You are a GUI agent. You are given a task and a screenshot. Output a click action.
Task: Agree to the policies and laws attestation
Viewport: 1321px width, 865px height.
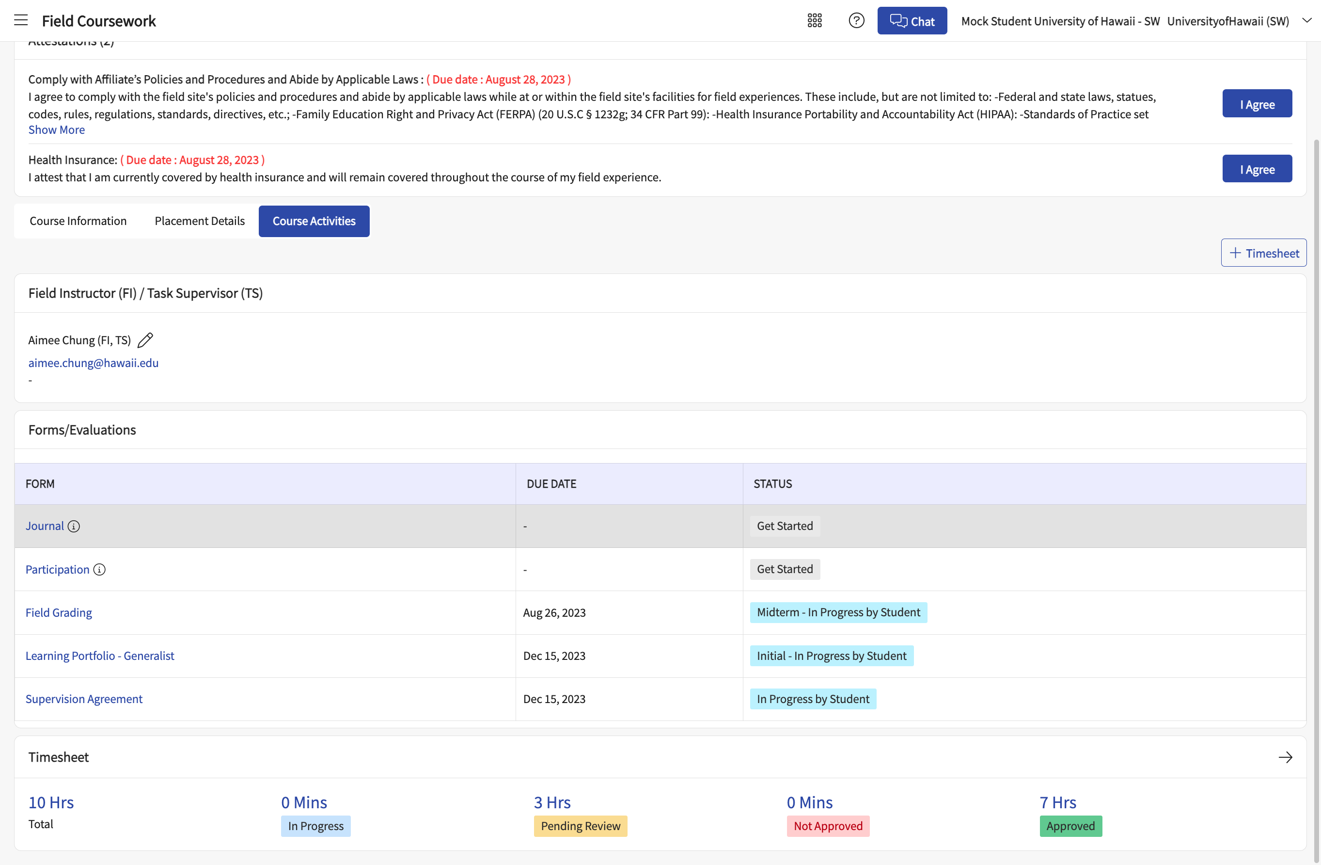[x=1257, y=104]
